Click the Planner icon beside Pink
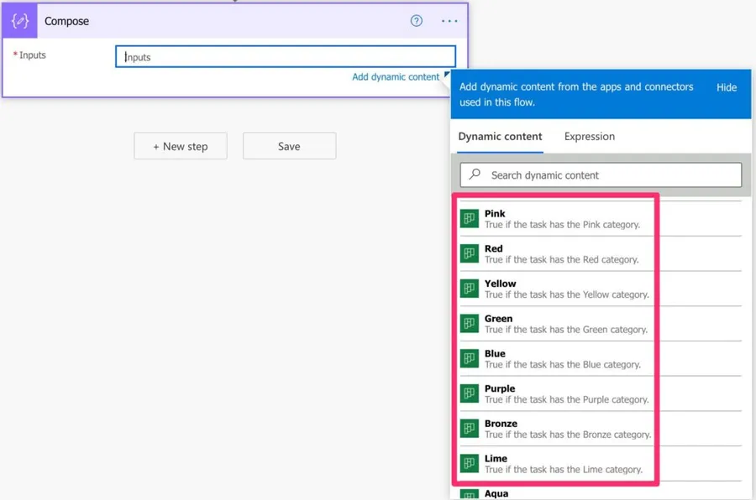756x500 pixels. (470, 219)
